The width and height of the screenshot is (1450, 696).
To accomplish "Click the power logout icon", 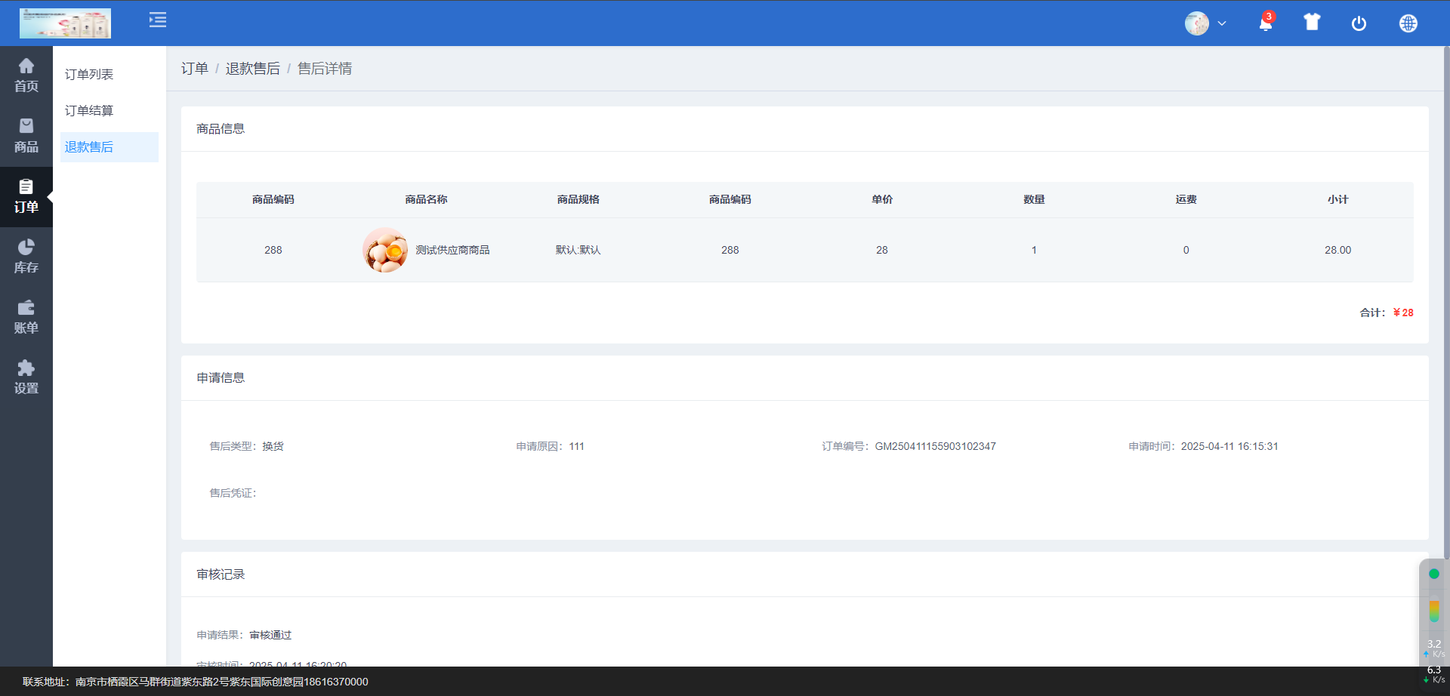I will point(1359,23).
